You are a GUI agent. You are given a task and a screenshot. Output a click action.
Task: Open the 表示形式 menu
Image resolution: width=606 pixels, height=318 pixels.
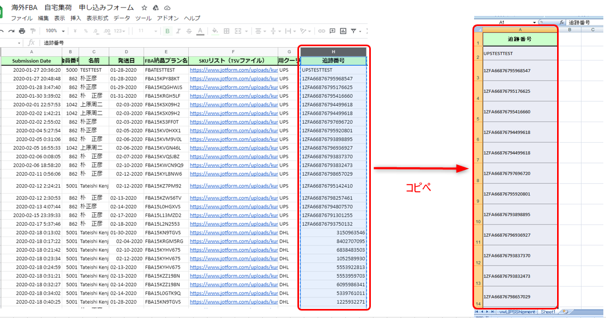(x=97, y=19)
